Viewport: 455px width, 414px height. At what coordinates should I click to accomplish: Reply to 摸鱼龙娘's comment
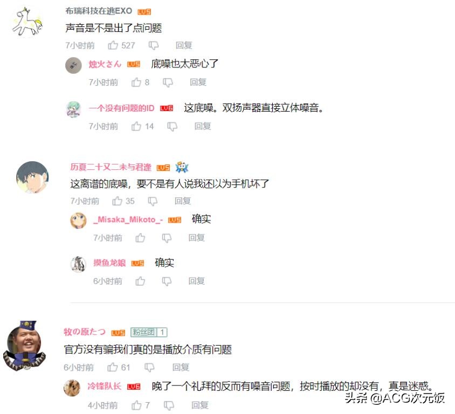coord(196,281)
